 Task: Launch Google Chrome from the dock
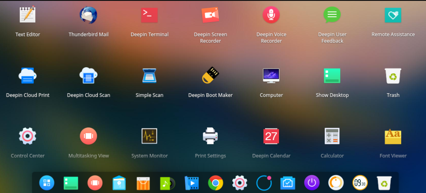216,183
